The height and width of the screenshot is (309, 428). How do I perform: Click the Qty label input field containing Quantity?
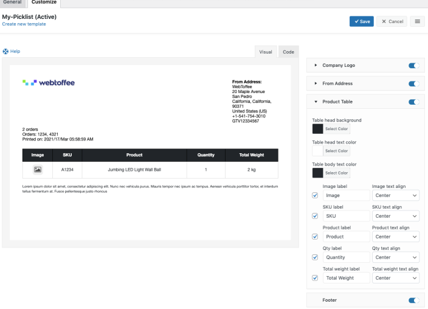pos(347,257)
